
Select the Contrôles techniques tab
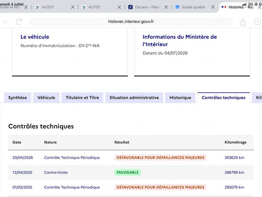point(224,98)
